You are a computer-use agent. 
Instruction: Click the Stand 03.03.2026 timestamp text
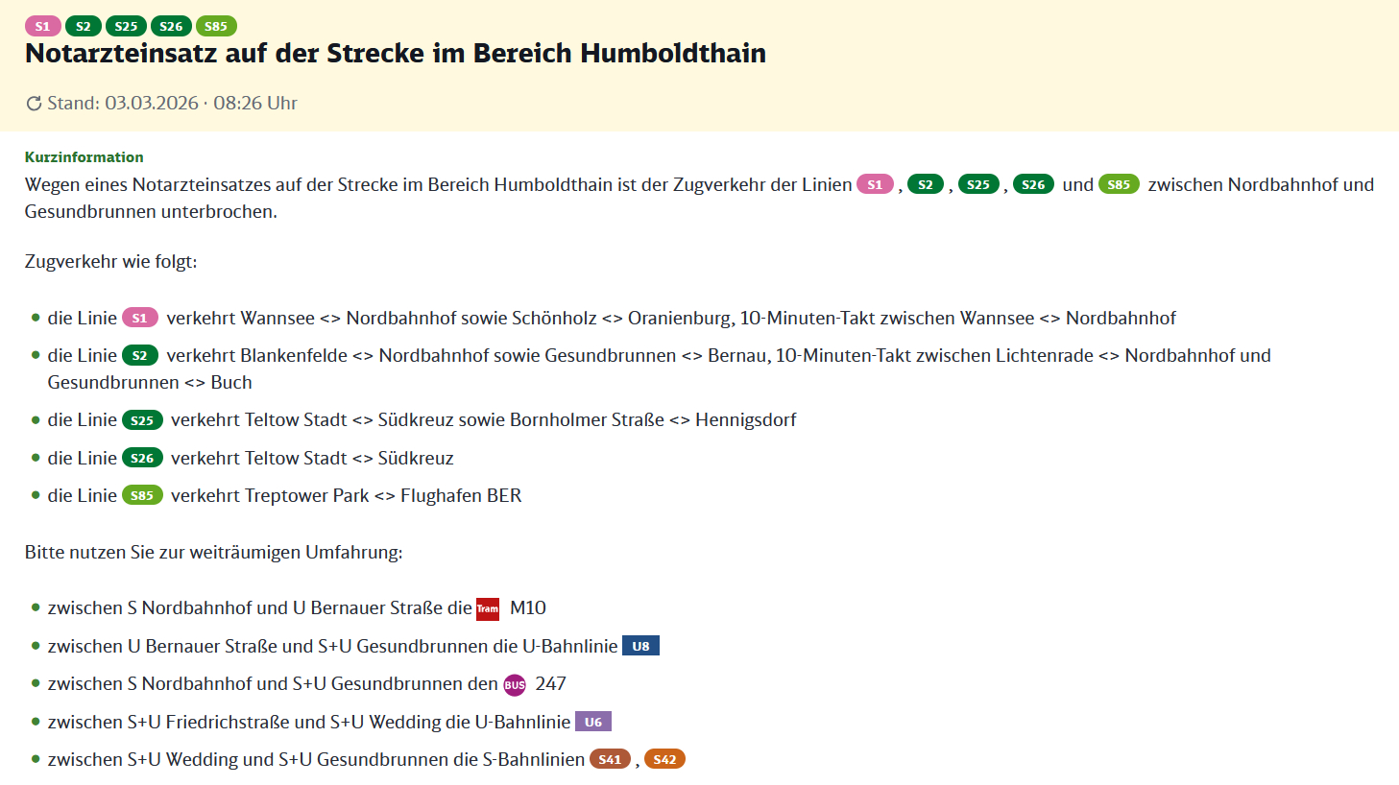(173, 104)
